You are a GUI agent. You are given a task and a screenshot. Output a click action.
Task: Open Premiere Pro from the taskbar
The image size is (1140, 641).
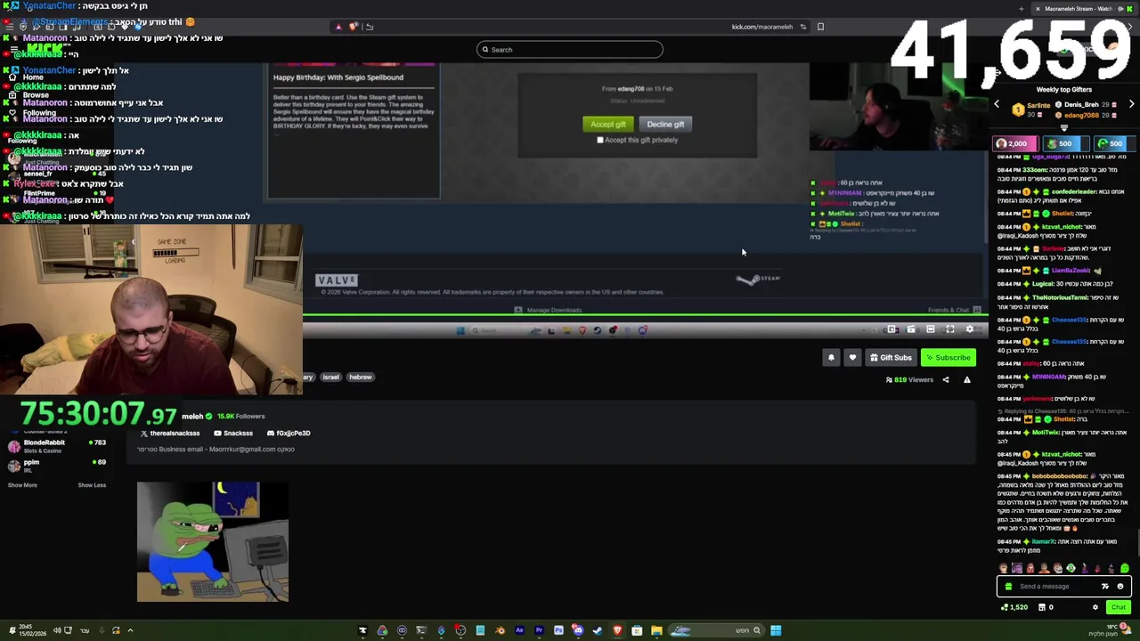point(539,631)
